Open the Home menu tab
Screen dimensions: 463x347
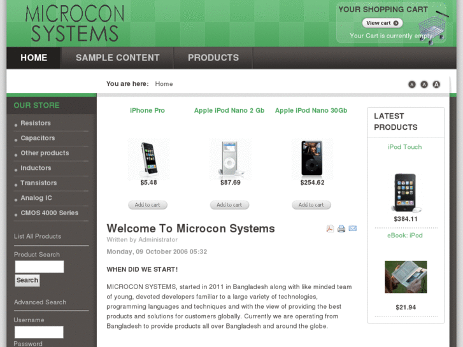34,57
